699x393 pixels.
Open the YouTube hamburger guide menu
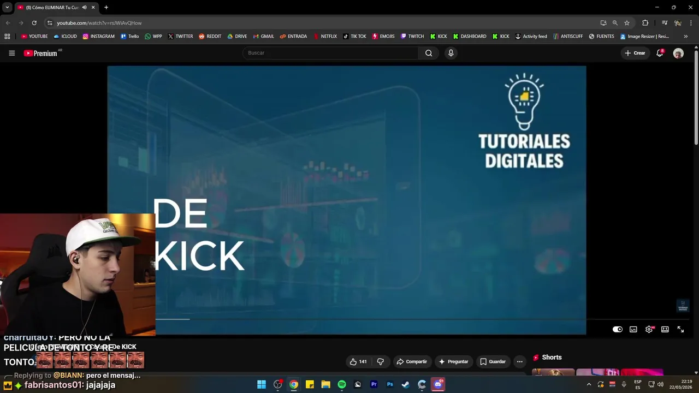click(11, 53)
